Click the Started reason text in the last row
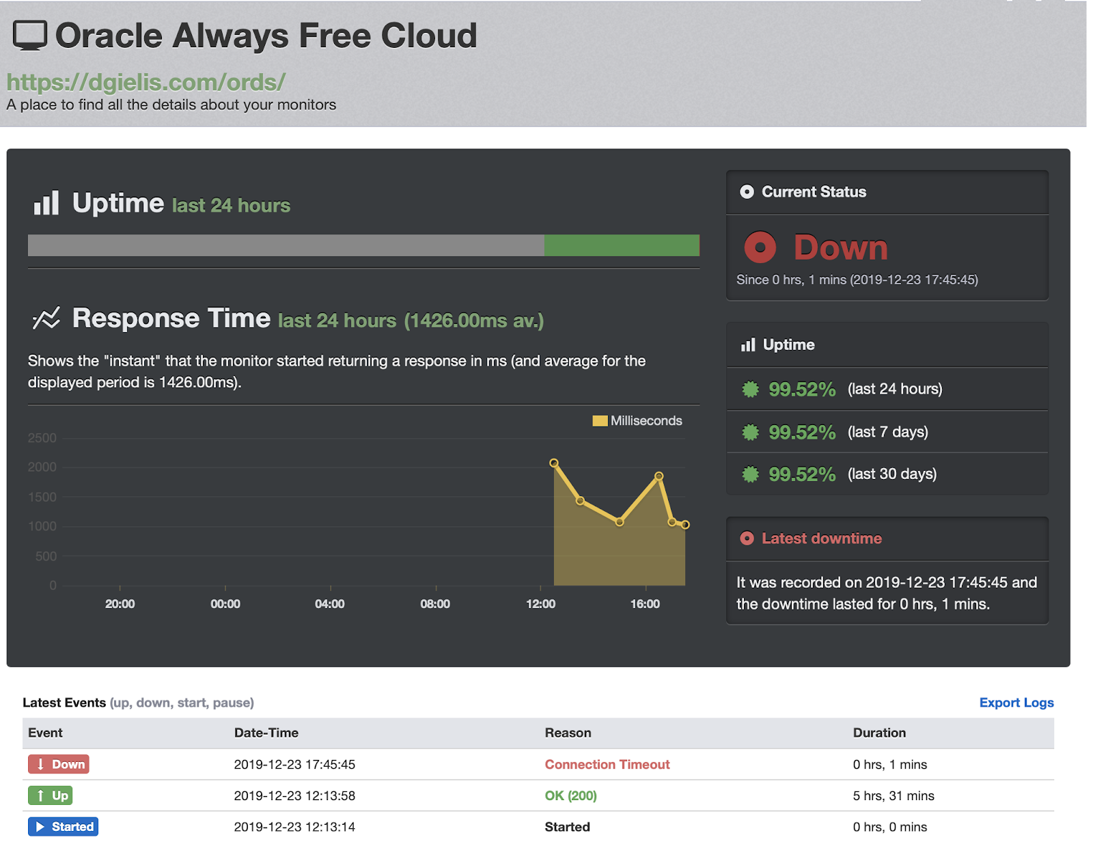Image resolution: width=1093 pixels, height=861 pixels. (x=567, y=827)
